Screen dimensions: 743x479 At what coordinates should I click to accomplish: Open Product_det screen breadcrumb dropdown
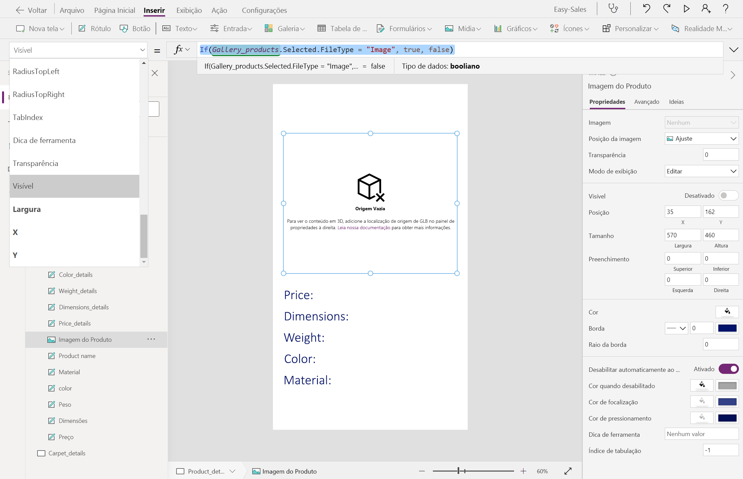232,471
